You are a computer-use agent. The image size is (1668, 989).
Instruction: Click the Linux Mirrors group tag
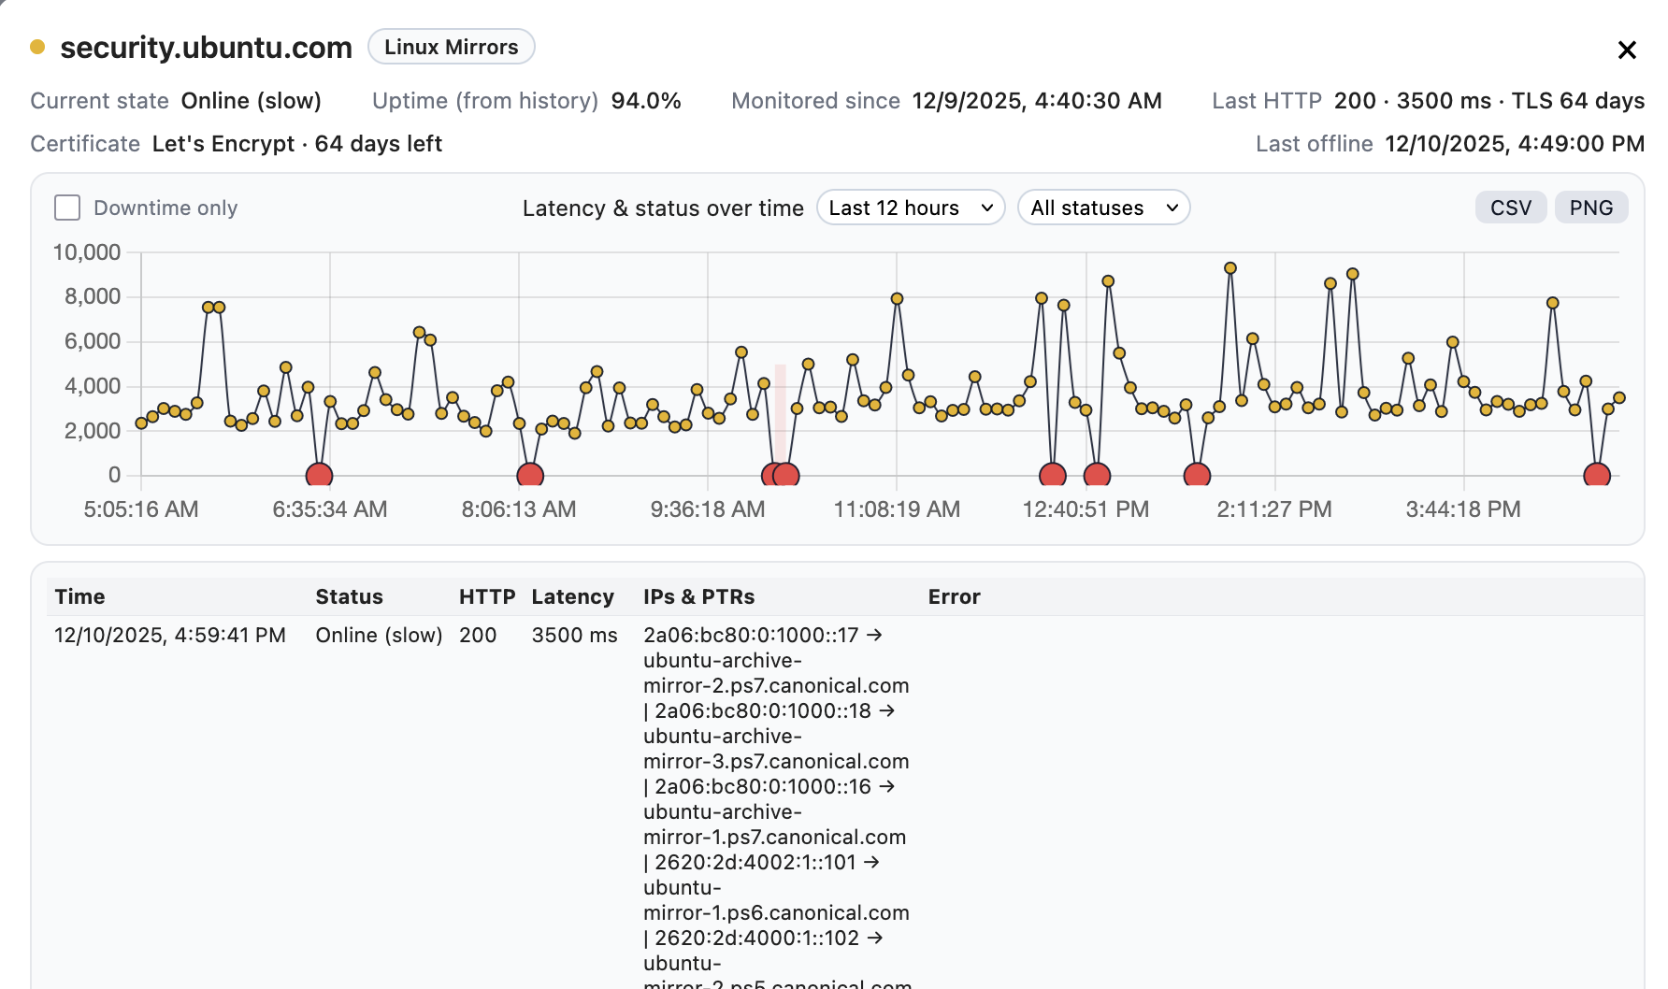click(x=452, y=47)
